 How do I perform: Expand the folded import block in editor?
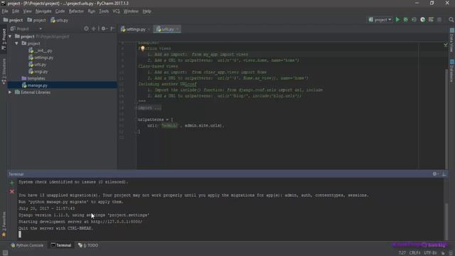pyautogui.click(x=149, y=107)
